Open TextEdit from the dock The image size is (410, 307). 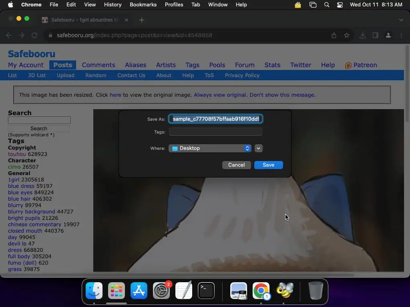click(183, 290)
